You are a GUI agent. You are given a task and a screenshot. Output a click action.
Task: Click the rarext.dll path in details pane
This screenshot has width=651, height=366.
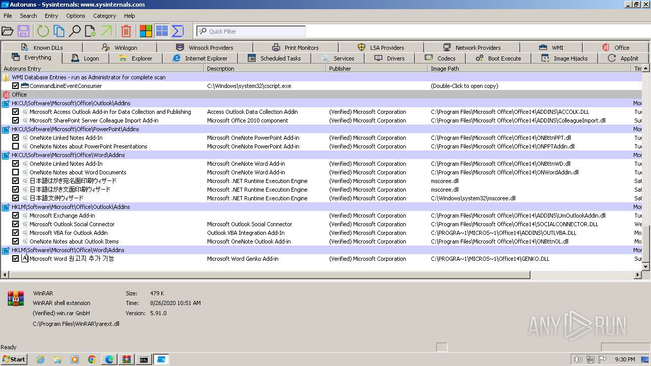76,324
